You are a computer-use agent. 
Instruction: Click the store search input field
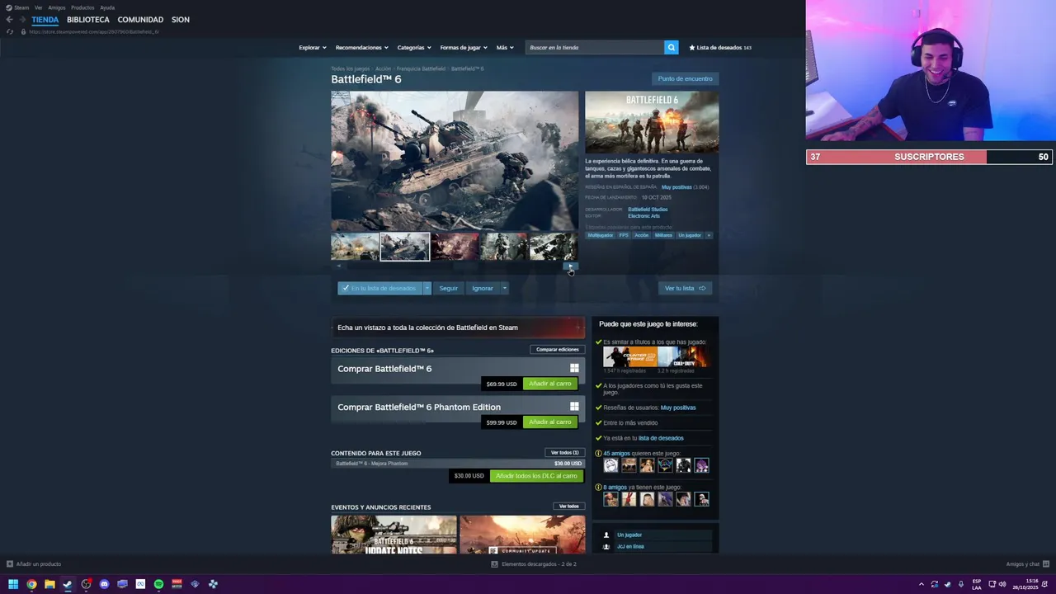[x=595, y=48]
